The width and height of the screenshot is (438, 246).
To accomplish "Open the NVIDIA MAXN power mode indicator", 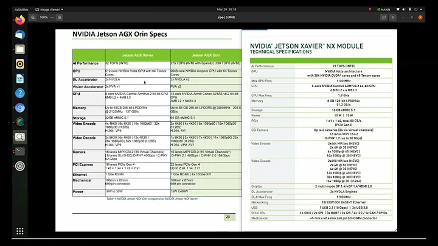I will pos(383,10).
